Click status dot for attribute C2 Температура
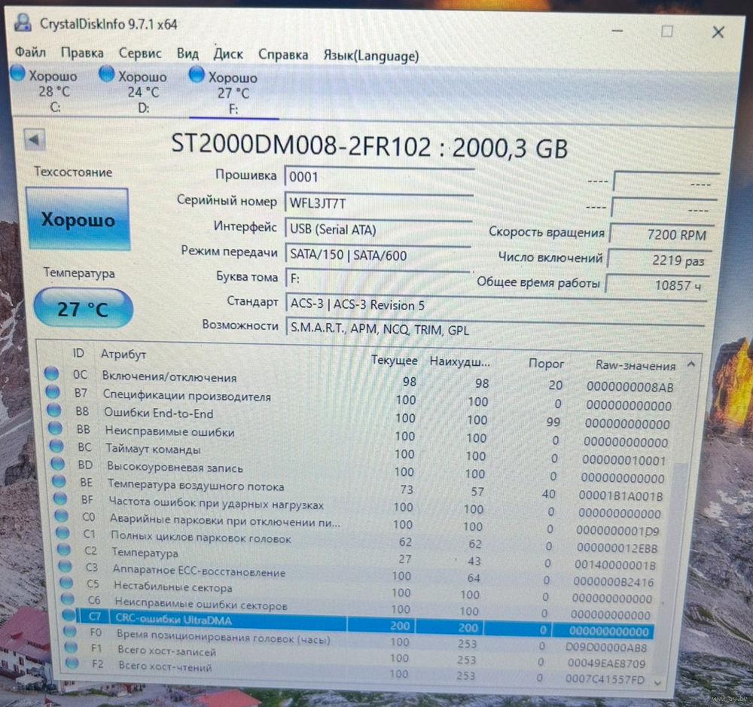 coord(64,550)
